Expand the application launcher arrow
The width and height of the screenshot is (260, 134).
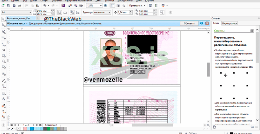(167, 6)
